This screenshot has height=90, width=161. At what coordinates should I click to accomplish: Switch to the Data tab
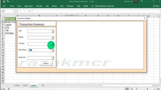tap(47, 6)
